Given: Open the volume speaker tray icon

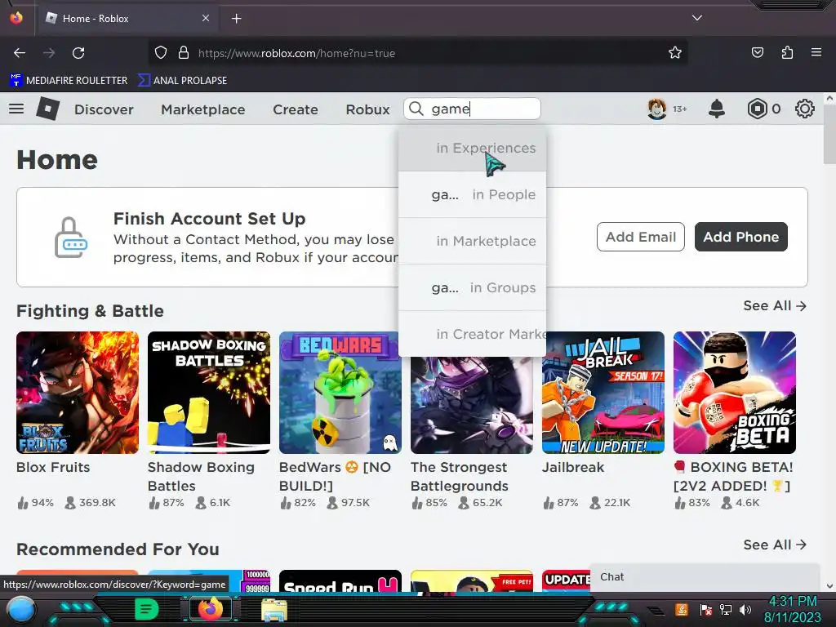Looking at the screenshot, I should click(x=745, y=609).
